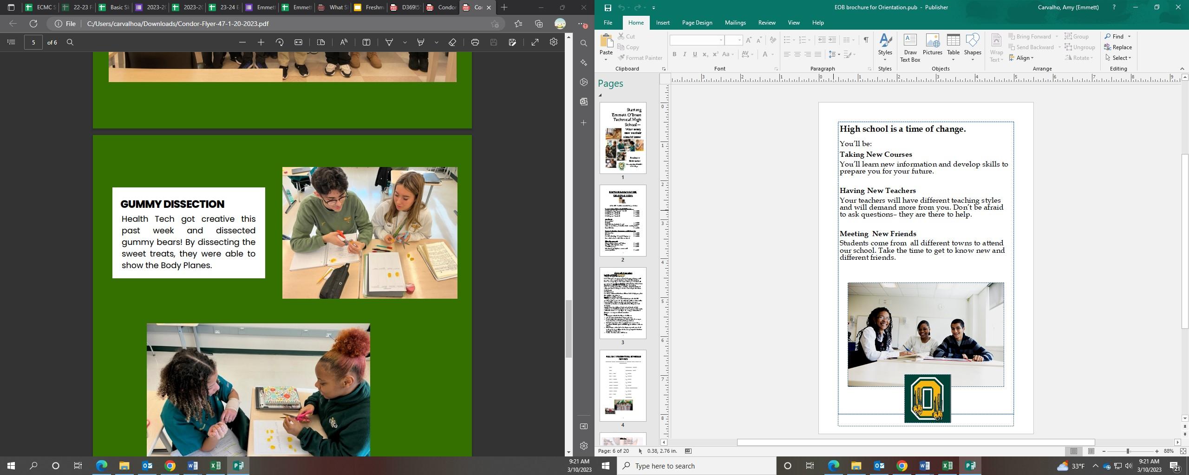
Task: Open the Styles gallery in Publisher
Action: (x=885, y=47)
